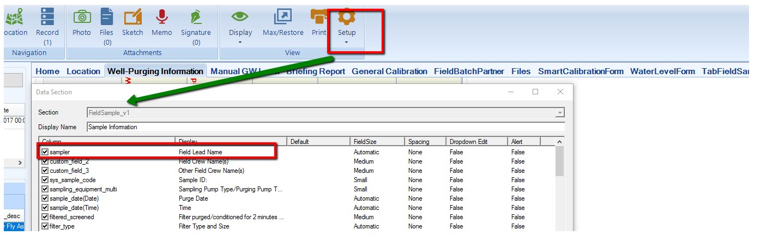Maximize the Data Section dialog
The height and width of the screenshot is (241, 761).
[535, 92]
